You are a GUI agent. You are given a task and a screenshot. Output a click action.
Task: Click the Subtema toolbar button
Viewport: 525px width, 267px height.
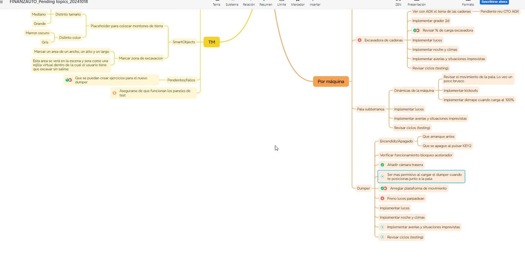(x=232, y=3)
